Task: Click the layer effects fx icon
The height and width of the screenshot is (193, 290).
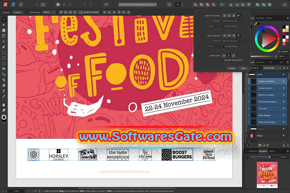Action: (267, 145)
